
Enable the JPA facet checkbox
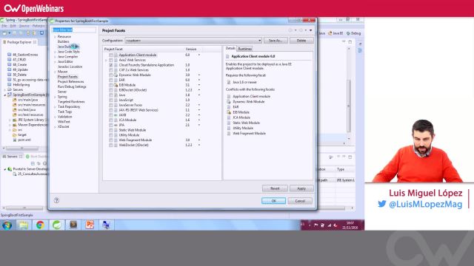coord(111,125)
